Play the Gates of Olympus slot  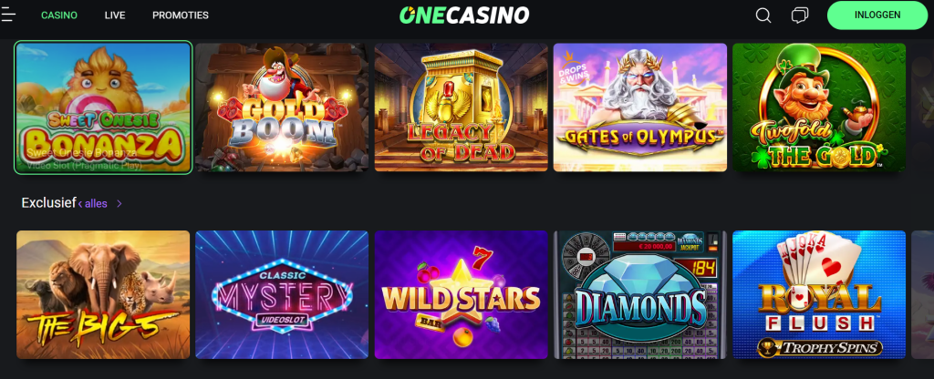639,108
